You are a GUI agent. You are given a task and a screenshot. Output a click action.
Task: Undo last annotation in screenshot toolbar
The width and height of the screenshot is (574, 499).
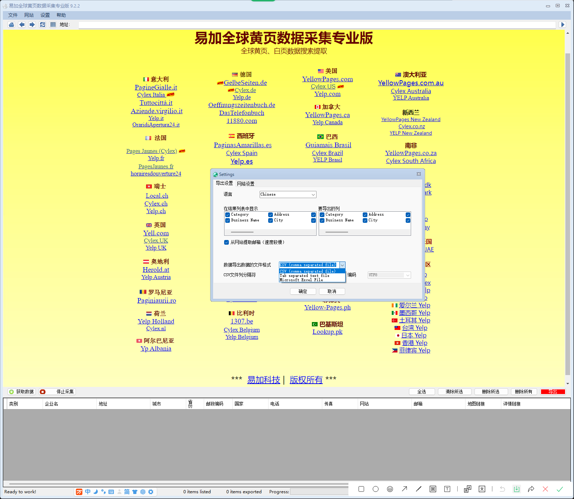pyautogui.click(x=502, y=489)
